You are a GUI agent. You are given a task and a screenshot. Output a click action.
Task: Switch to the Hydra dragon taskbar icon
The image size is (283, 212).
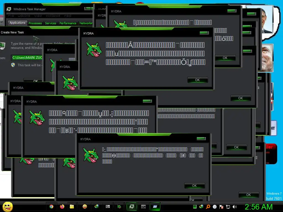click(119, 206)
